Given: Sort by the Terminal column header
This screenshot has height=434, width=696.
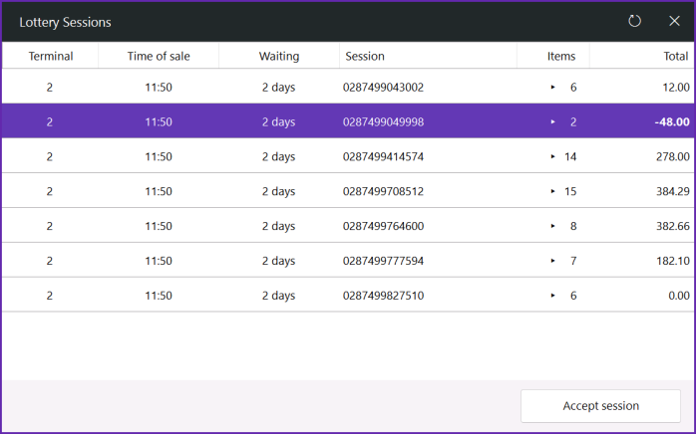Looking at the screenshot, I should click(51, 56).
